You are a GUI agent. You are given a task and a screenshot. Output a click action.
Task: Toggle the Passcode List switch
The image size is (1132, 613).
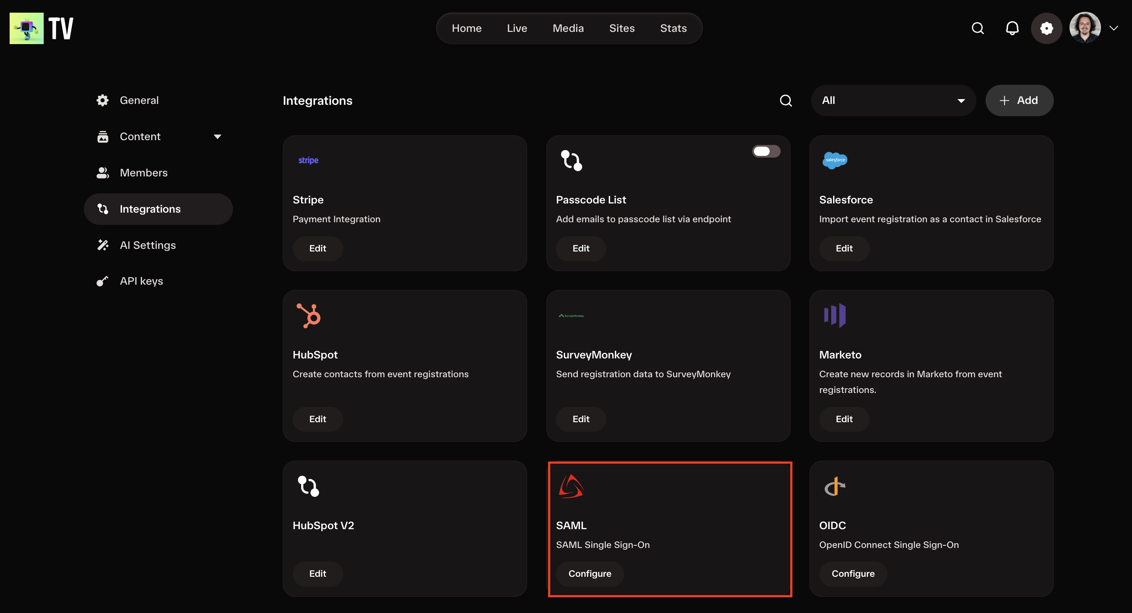(766, 152)
